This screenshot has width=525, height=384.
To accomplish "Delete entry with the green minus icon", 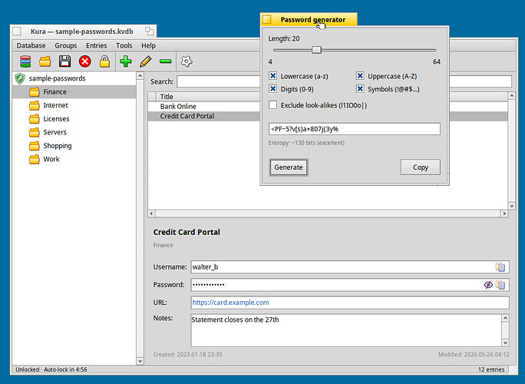I will point(165,61).
